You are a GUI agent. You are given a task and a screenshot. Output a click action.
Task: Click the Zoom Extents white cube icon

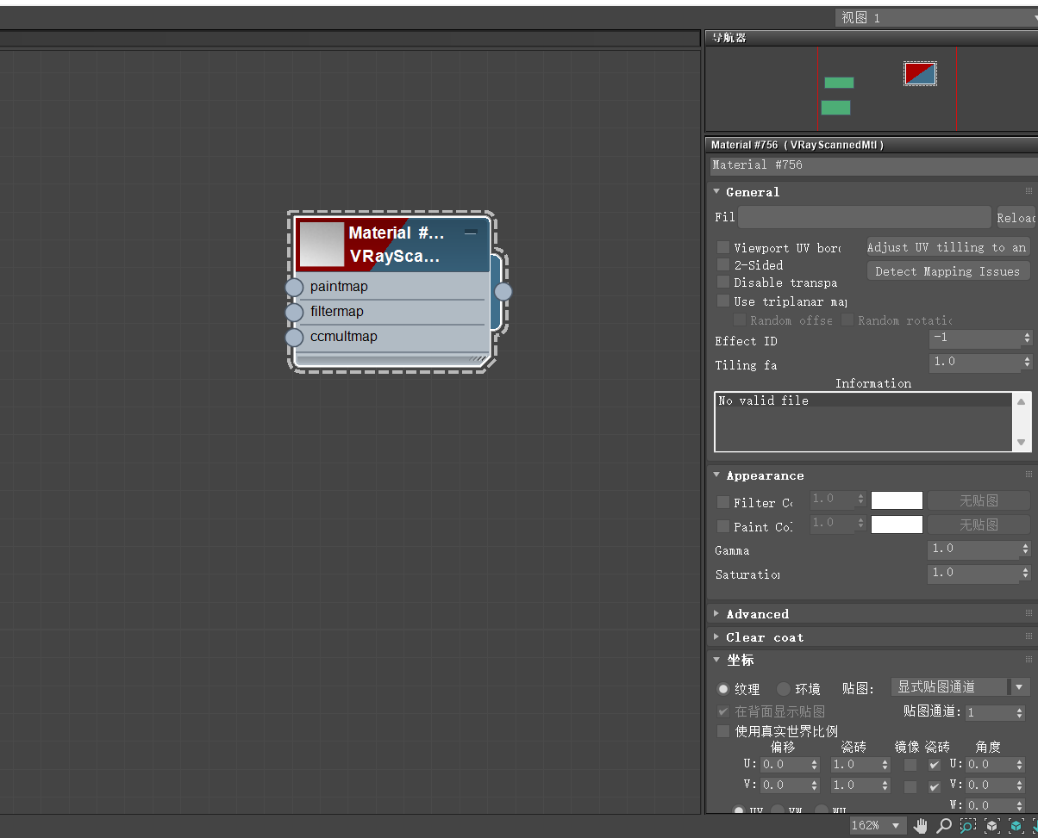[992, 826]
